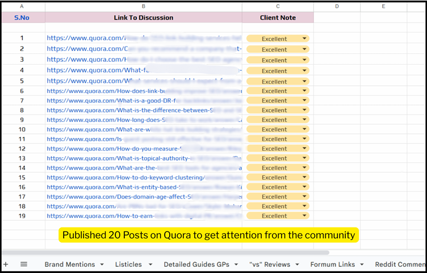
Task: Select column A header
Action: pyautogui.click(x=22, y=6)
